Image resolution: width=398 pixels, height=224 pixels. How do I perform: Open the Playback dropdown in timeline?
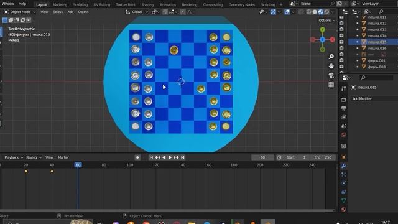coord(14,157)
